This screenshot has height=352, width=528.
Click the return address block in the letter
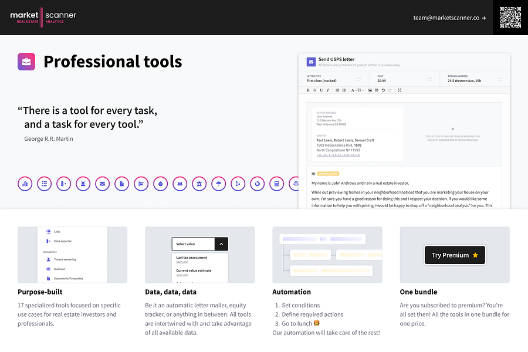coord(358,119)
